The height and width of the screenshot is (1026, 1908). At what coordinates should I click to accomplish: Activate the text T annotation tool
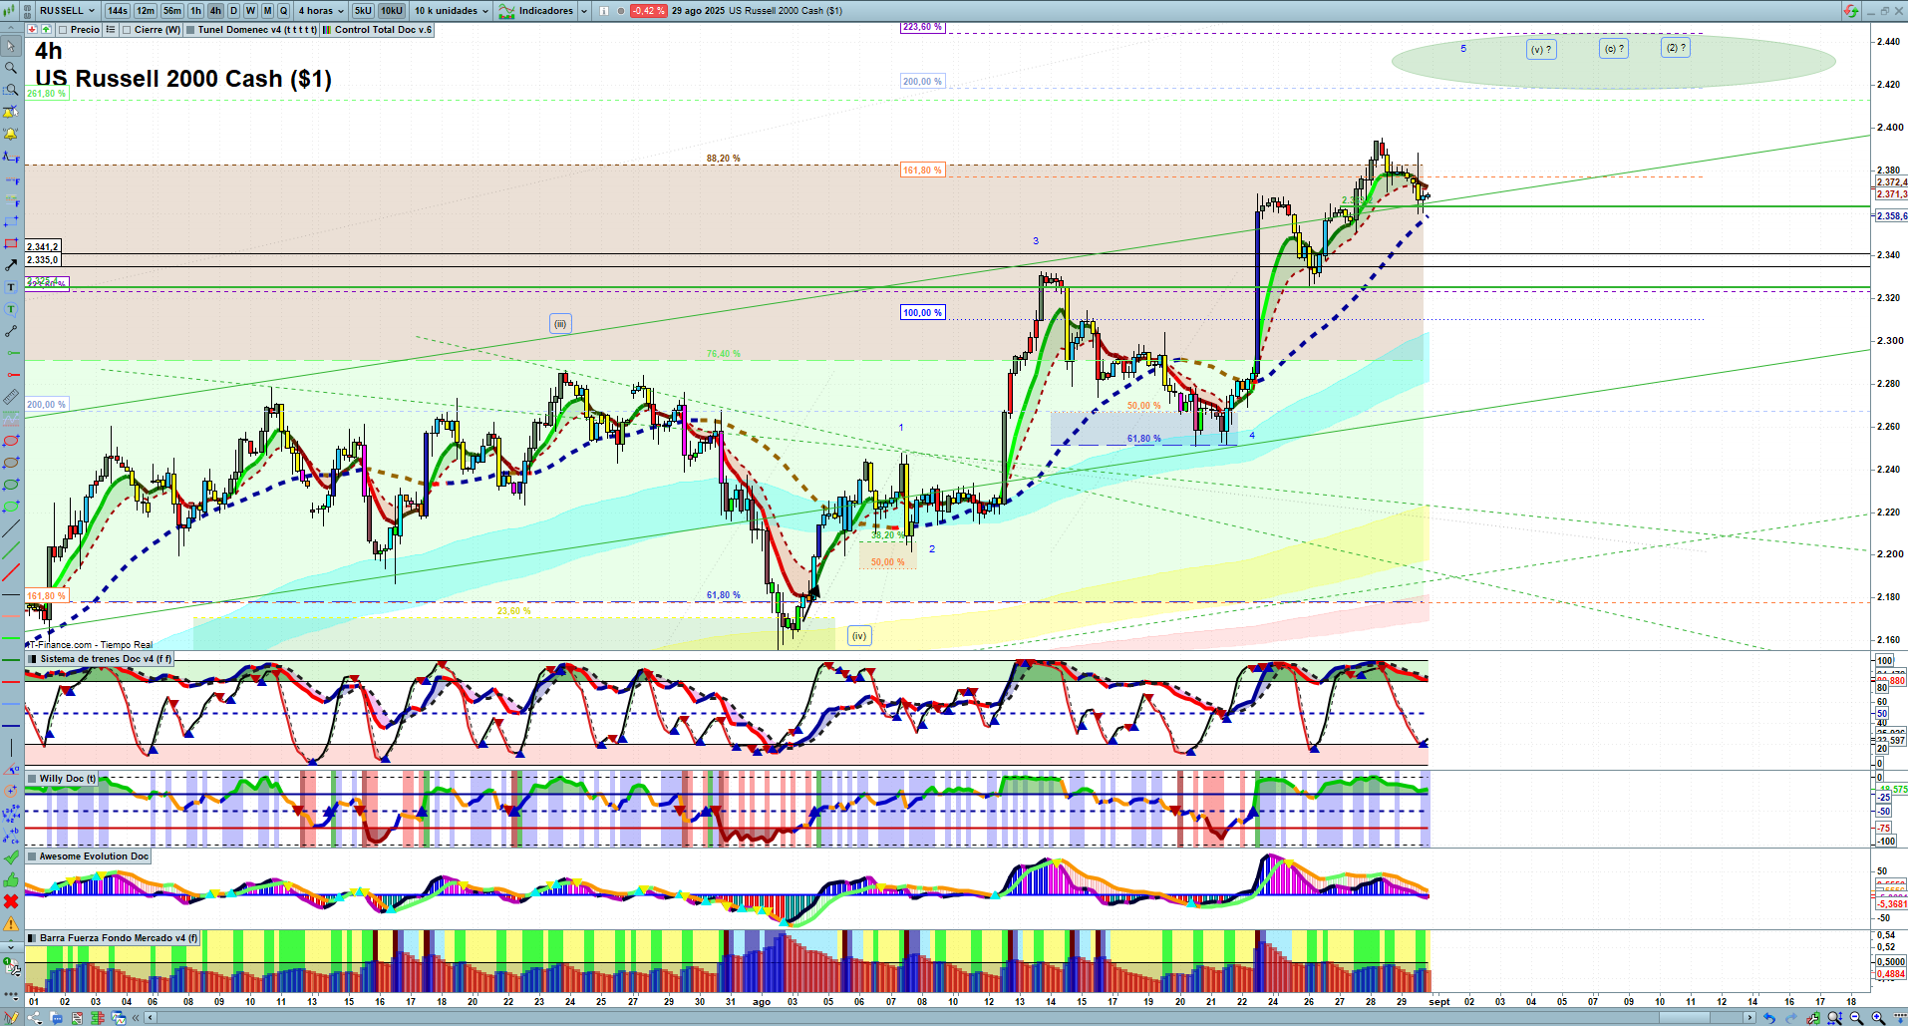click(11, 287)
